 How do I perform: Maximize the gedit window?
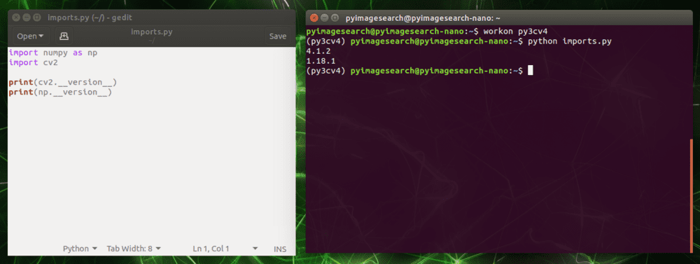(x=37, y=18)
